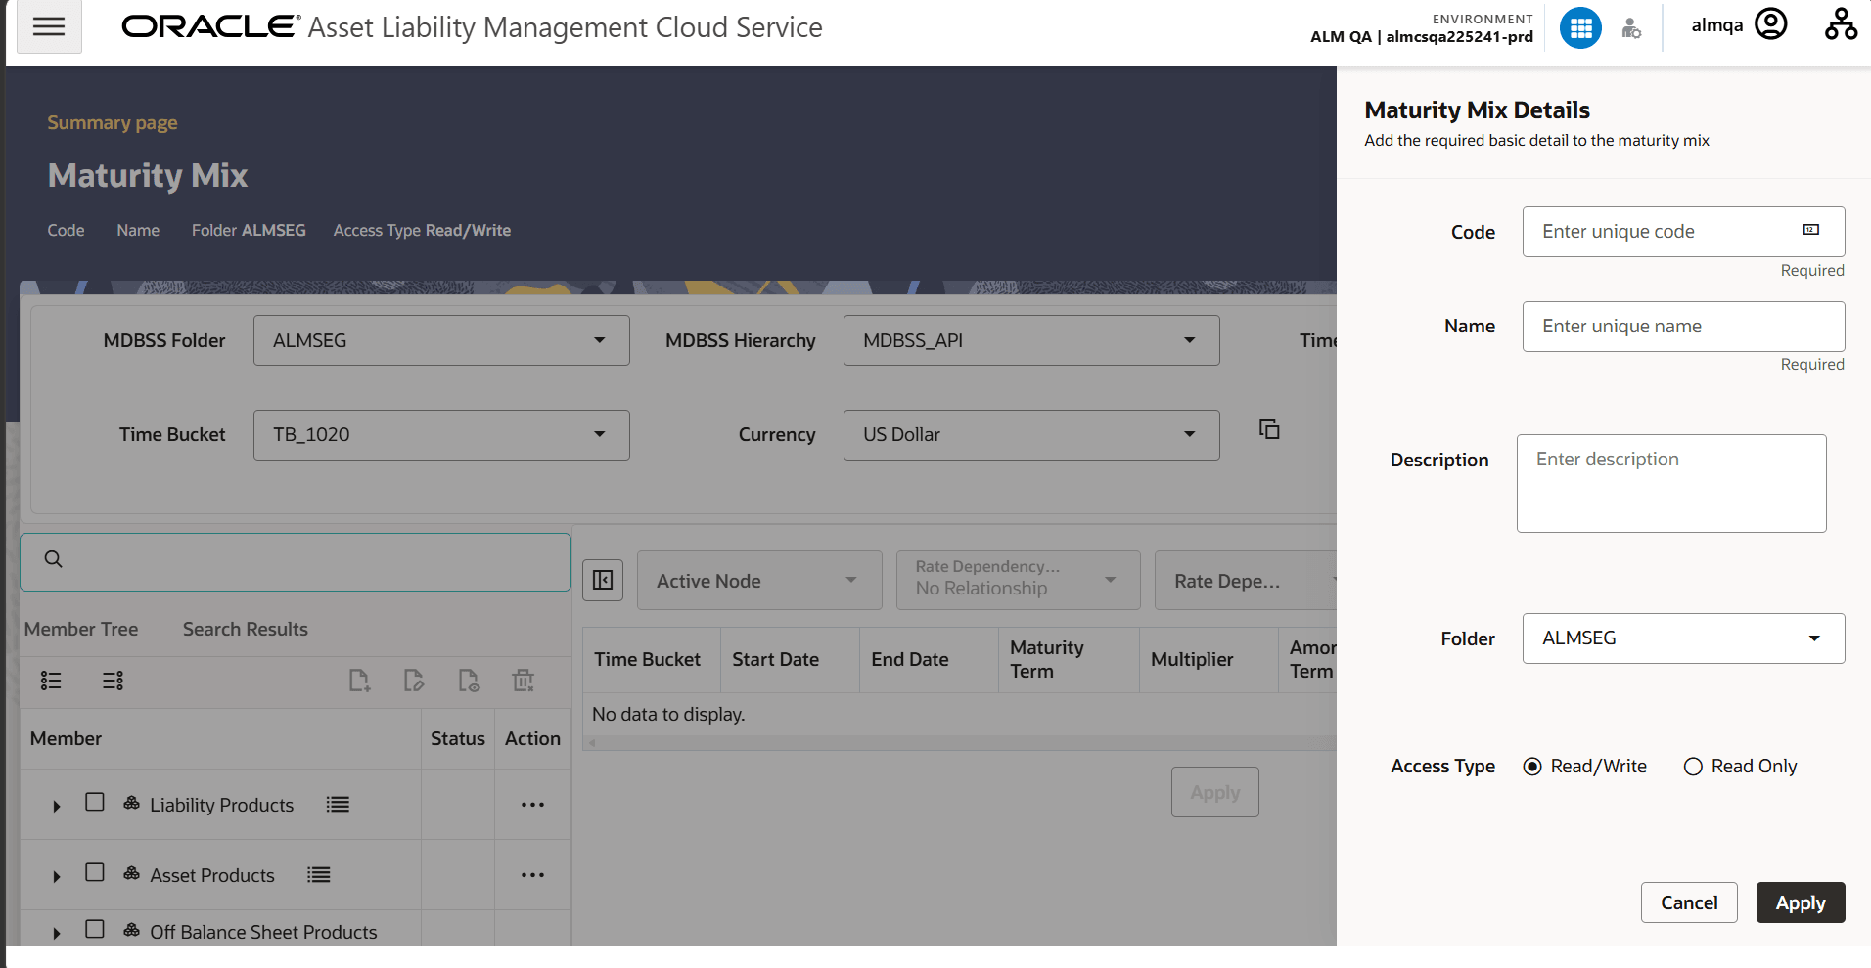The width and height of the screenshot is (1871, 968).
Task: Click the collapse-all list icon
Action: tap(114, 681)
